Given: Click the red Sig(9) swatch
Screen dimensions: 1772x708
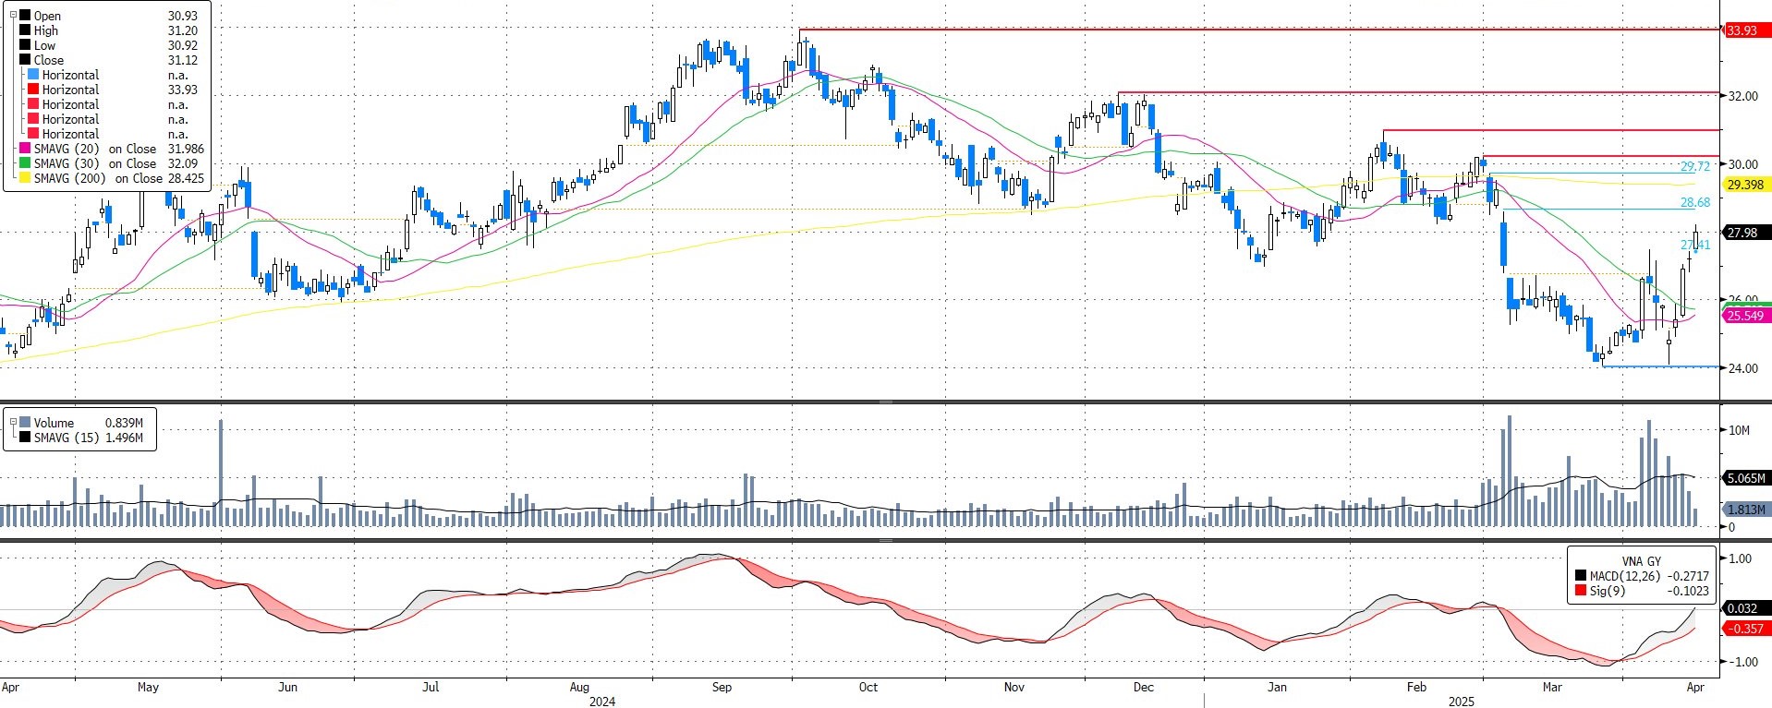Looking at the screenshot, I should 1581,591.
